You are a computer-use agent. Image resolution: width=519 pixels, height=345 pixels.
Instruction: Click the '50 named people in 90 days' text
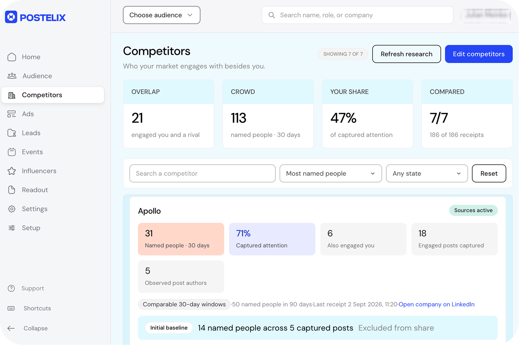[x=272, y=304]
